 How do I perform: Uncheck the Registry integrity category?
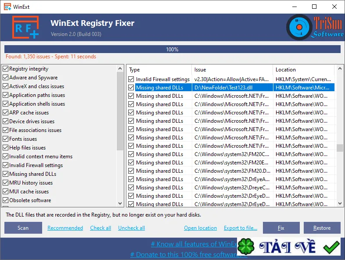[6, 69]
